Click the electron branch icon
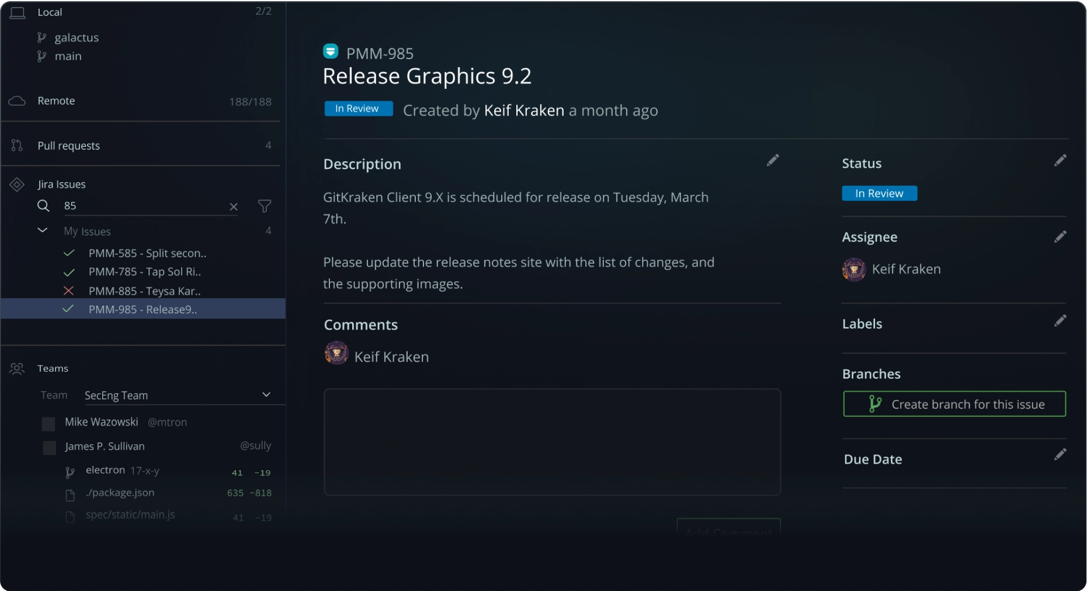This screenshot has height=591, width=1087. click(70, 472)
